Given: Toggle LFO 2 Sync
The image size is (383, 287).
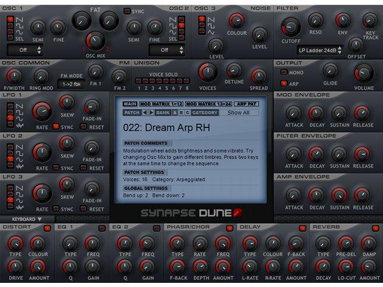Looking at the screenshot, I should click(56, 167).
